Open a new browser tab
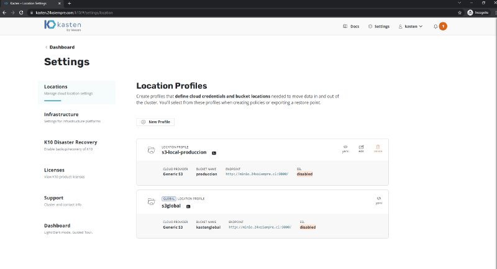Screen dimensions: 497x269 [70, 4]
